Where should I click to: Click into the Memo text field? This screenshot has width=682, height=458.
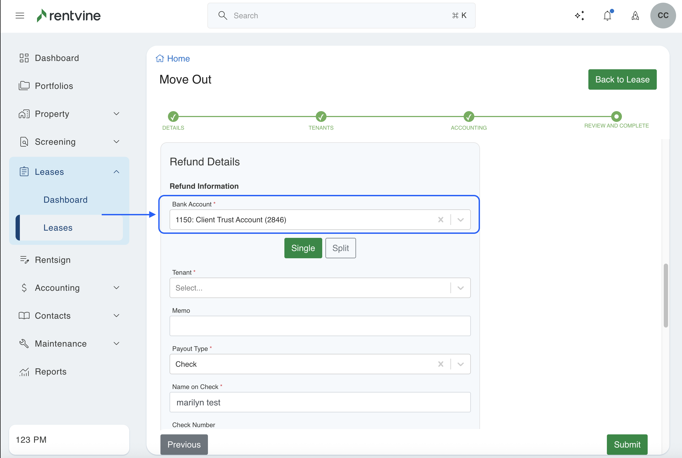tap(320, 326)
